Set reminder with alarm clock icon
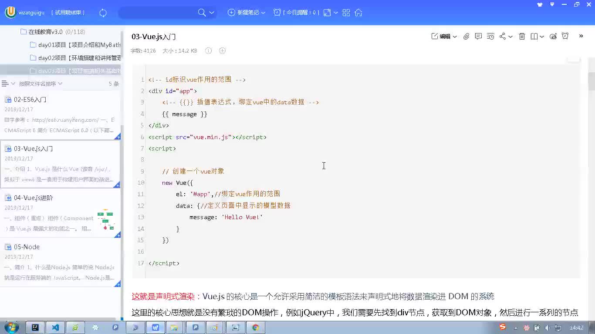The width and height of the screenshot is (595, 334). [565, 36]
